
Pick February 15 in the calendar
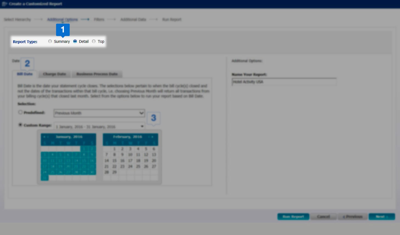114,161
